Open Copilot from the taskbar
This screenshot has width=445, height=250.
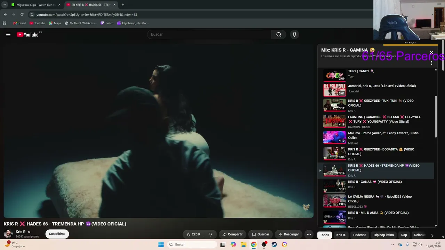coord(233,244)
